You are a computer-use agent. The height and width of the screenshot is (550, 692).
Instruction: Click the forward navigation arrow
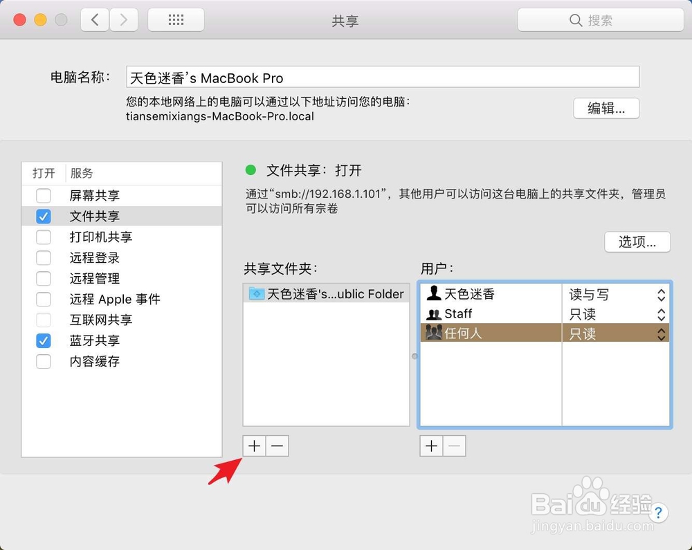pos(124,19)
